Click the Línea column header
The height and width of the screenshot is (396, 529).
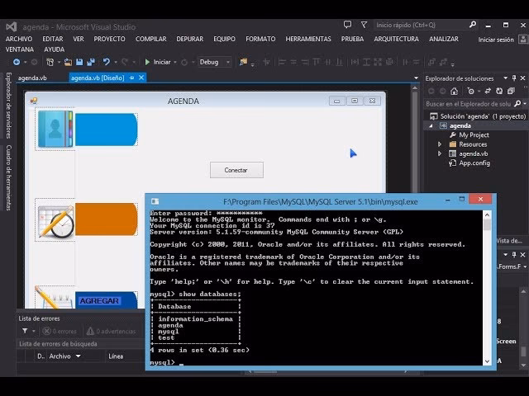pyautogui.click(x=116, y=356)
